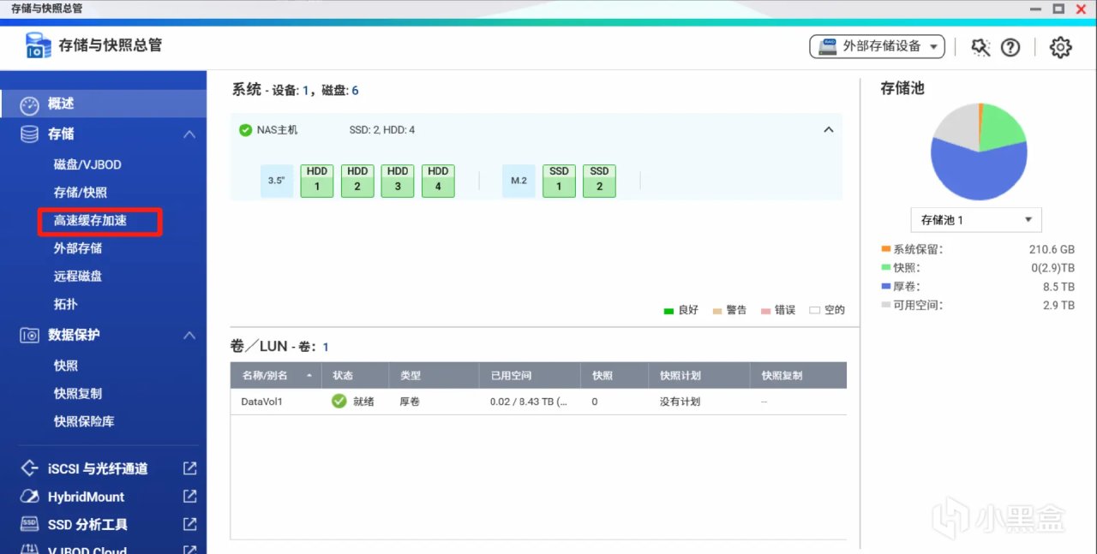Select the HDD 3 disk slot
Screen dimensions: 1097x554
(398, 181)
